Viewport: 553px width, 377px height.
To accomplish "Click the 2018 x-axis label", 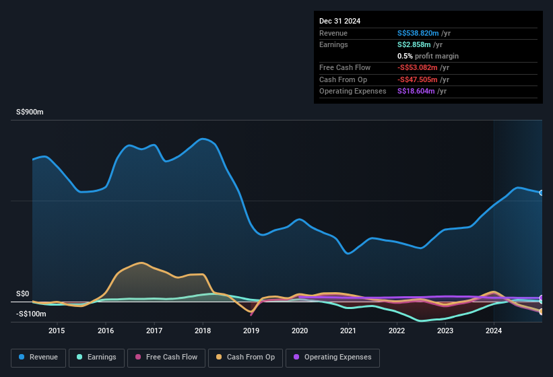I will (x=203, y=331).
